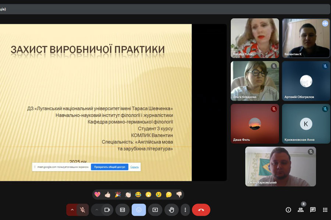
Task: Click muted mic icon on Даша Филь
Action: [x=274, y=109]
